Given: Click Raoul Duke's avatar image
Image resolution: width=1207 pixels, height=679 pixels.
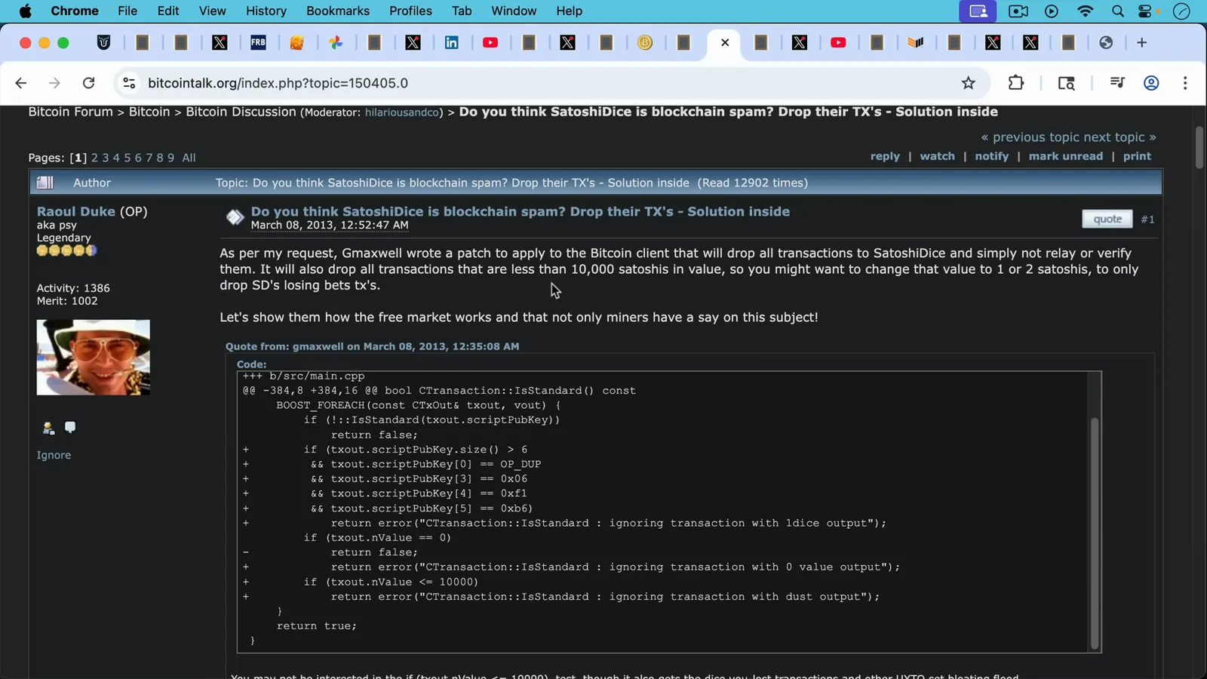Looking at the screenshot, I should coord(94,357).
